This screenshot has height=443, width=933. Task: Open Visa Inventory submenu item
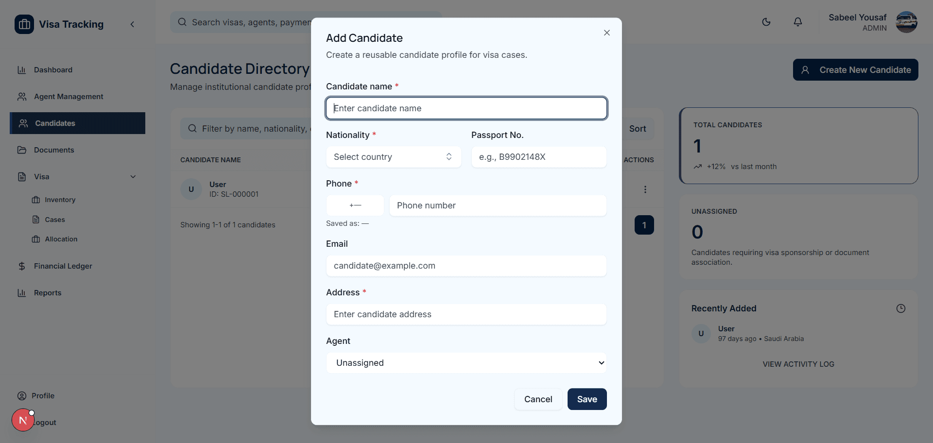(x=60, y=200)
